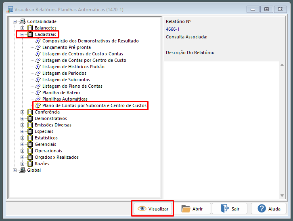Select 'Listagem de Períodos' report
Viewport: 293px width, 221px height.
[x=64, y=73]
